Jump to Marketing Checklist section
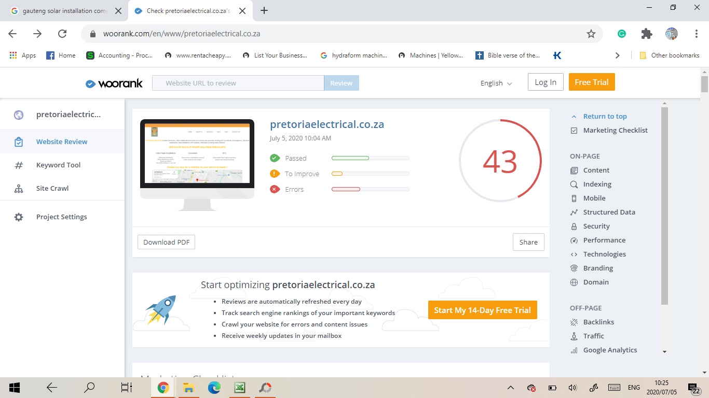709x398 pixels. pyautogui.click(x=615, y=130)
